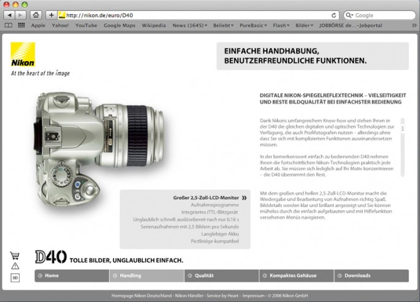Click the warning triangle icon
420x302 pixels.
(x=15, y=266)
